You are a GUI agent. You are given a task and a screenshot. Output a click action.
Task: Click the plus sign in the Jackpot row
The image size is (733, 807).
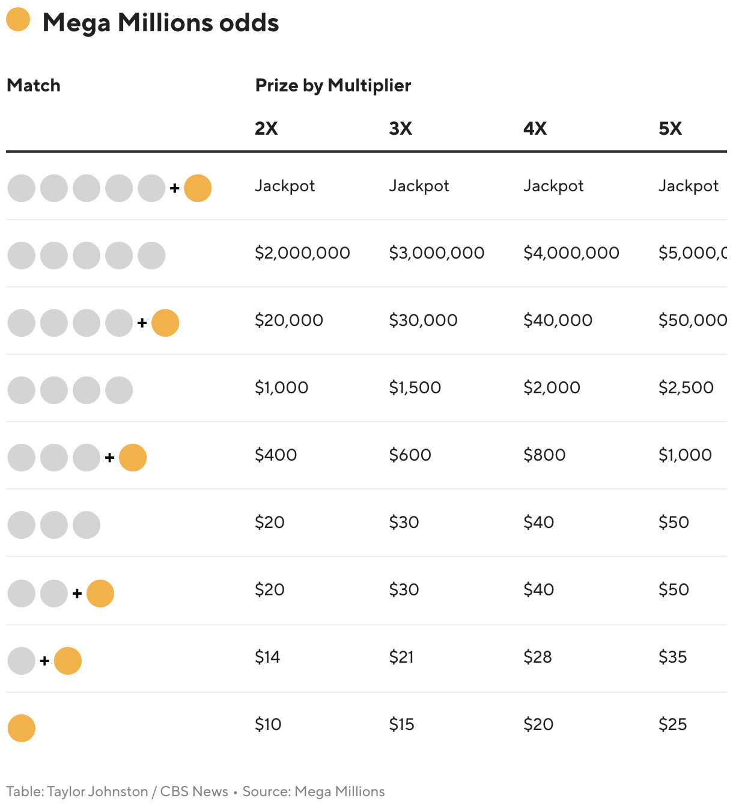175,189
